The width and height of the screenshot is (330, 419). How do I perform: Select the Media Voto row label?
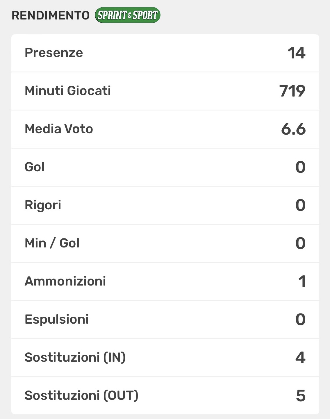click(59, 129)
